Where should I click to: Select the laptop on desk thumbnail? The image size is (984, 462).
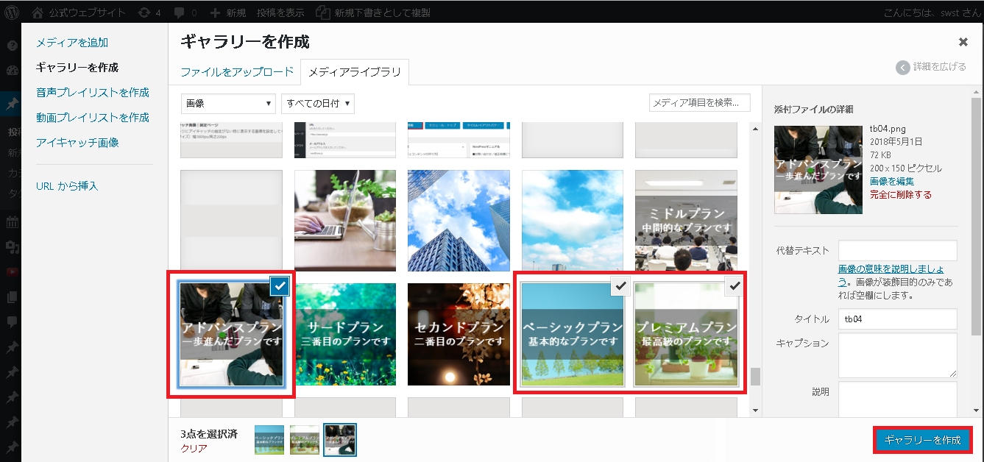tap(345, 221)
